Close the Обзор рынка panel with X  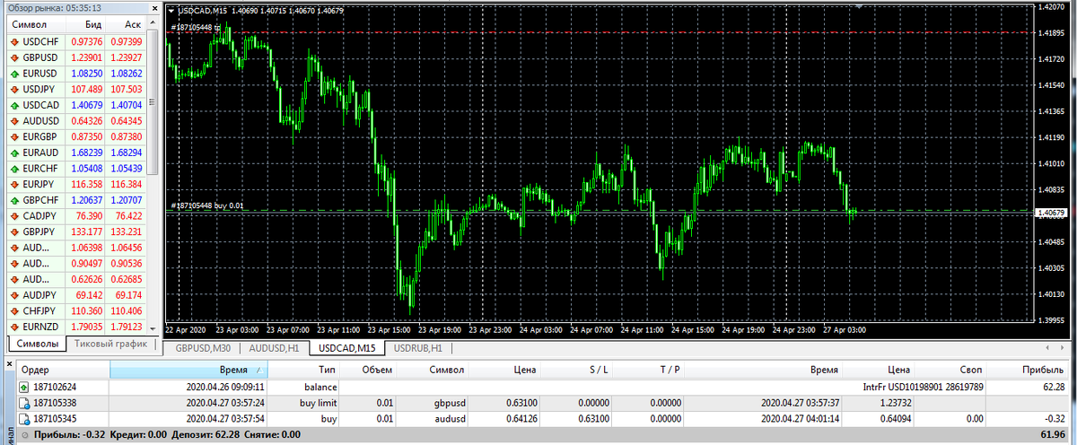156,9
